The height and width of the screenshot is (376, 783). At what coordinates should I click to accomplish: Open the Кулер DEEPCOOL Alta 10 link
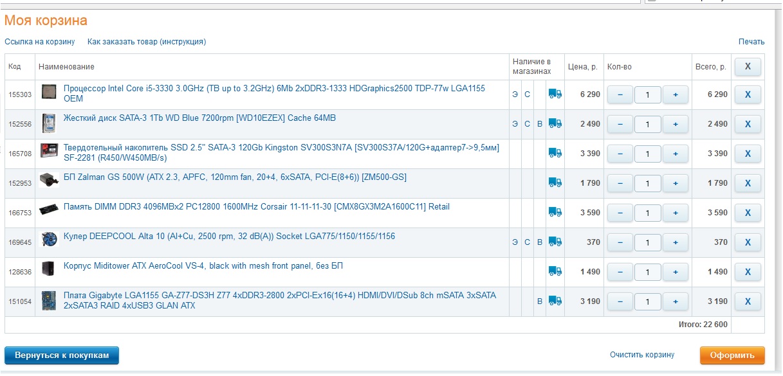(x=229, y=237)
